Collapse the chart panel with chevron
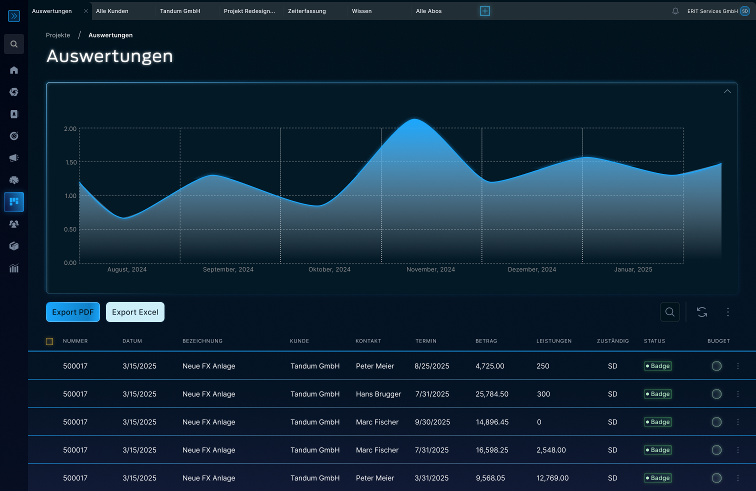 coord(727,91)
